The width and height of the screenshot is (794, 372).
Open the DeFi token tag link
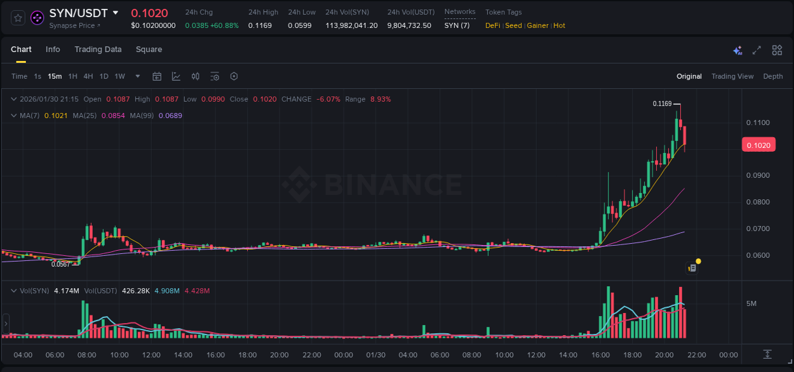(492, 25)
